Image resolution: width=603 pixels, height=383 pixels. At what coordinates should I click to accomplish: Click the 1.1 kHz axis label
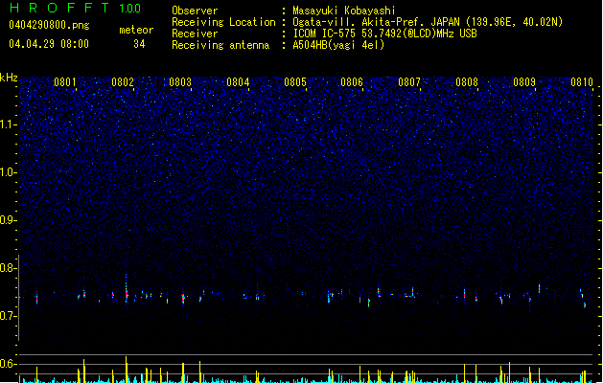click(8, 124)
